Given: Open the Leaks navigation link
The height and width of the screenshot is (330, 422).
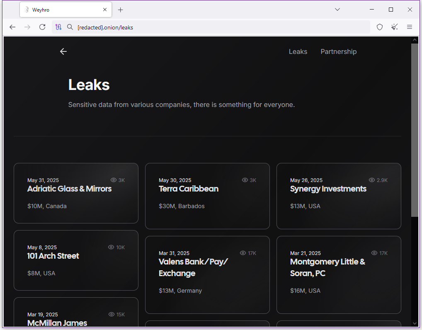Looking at the screenshot, I should click(x=298, y=52).
